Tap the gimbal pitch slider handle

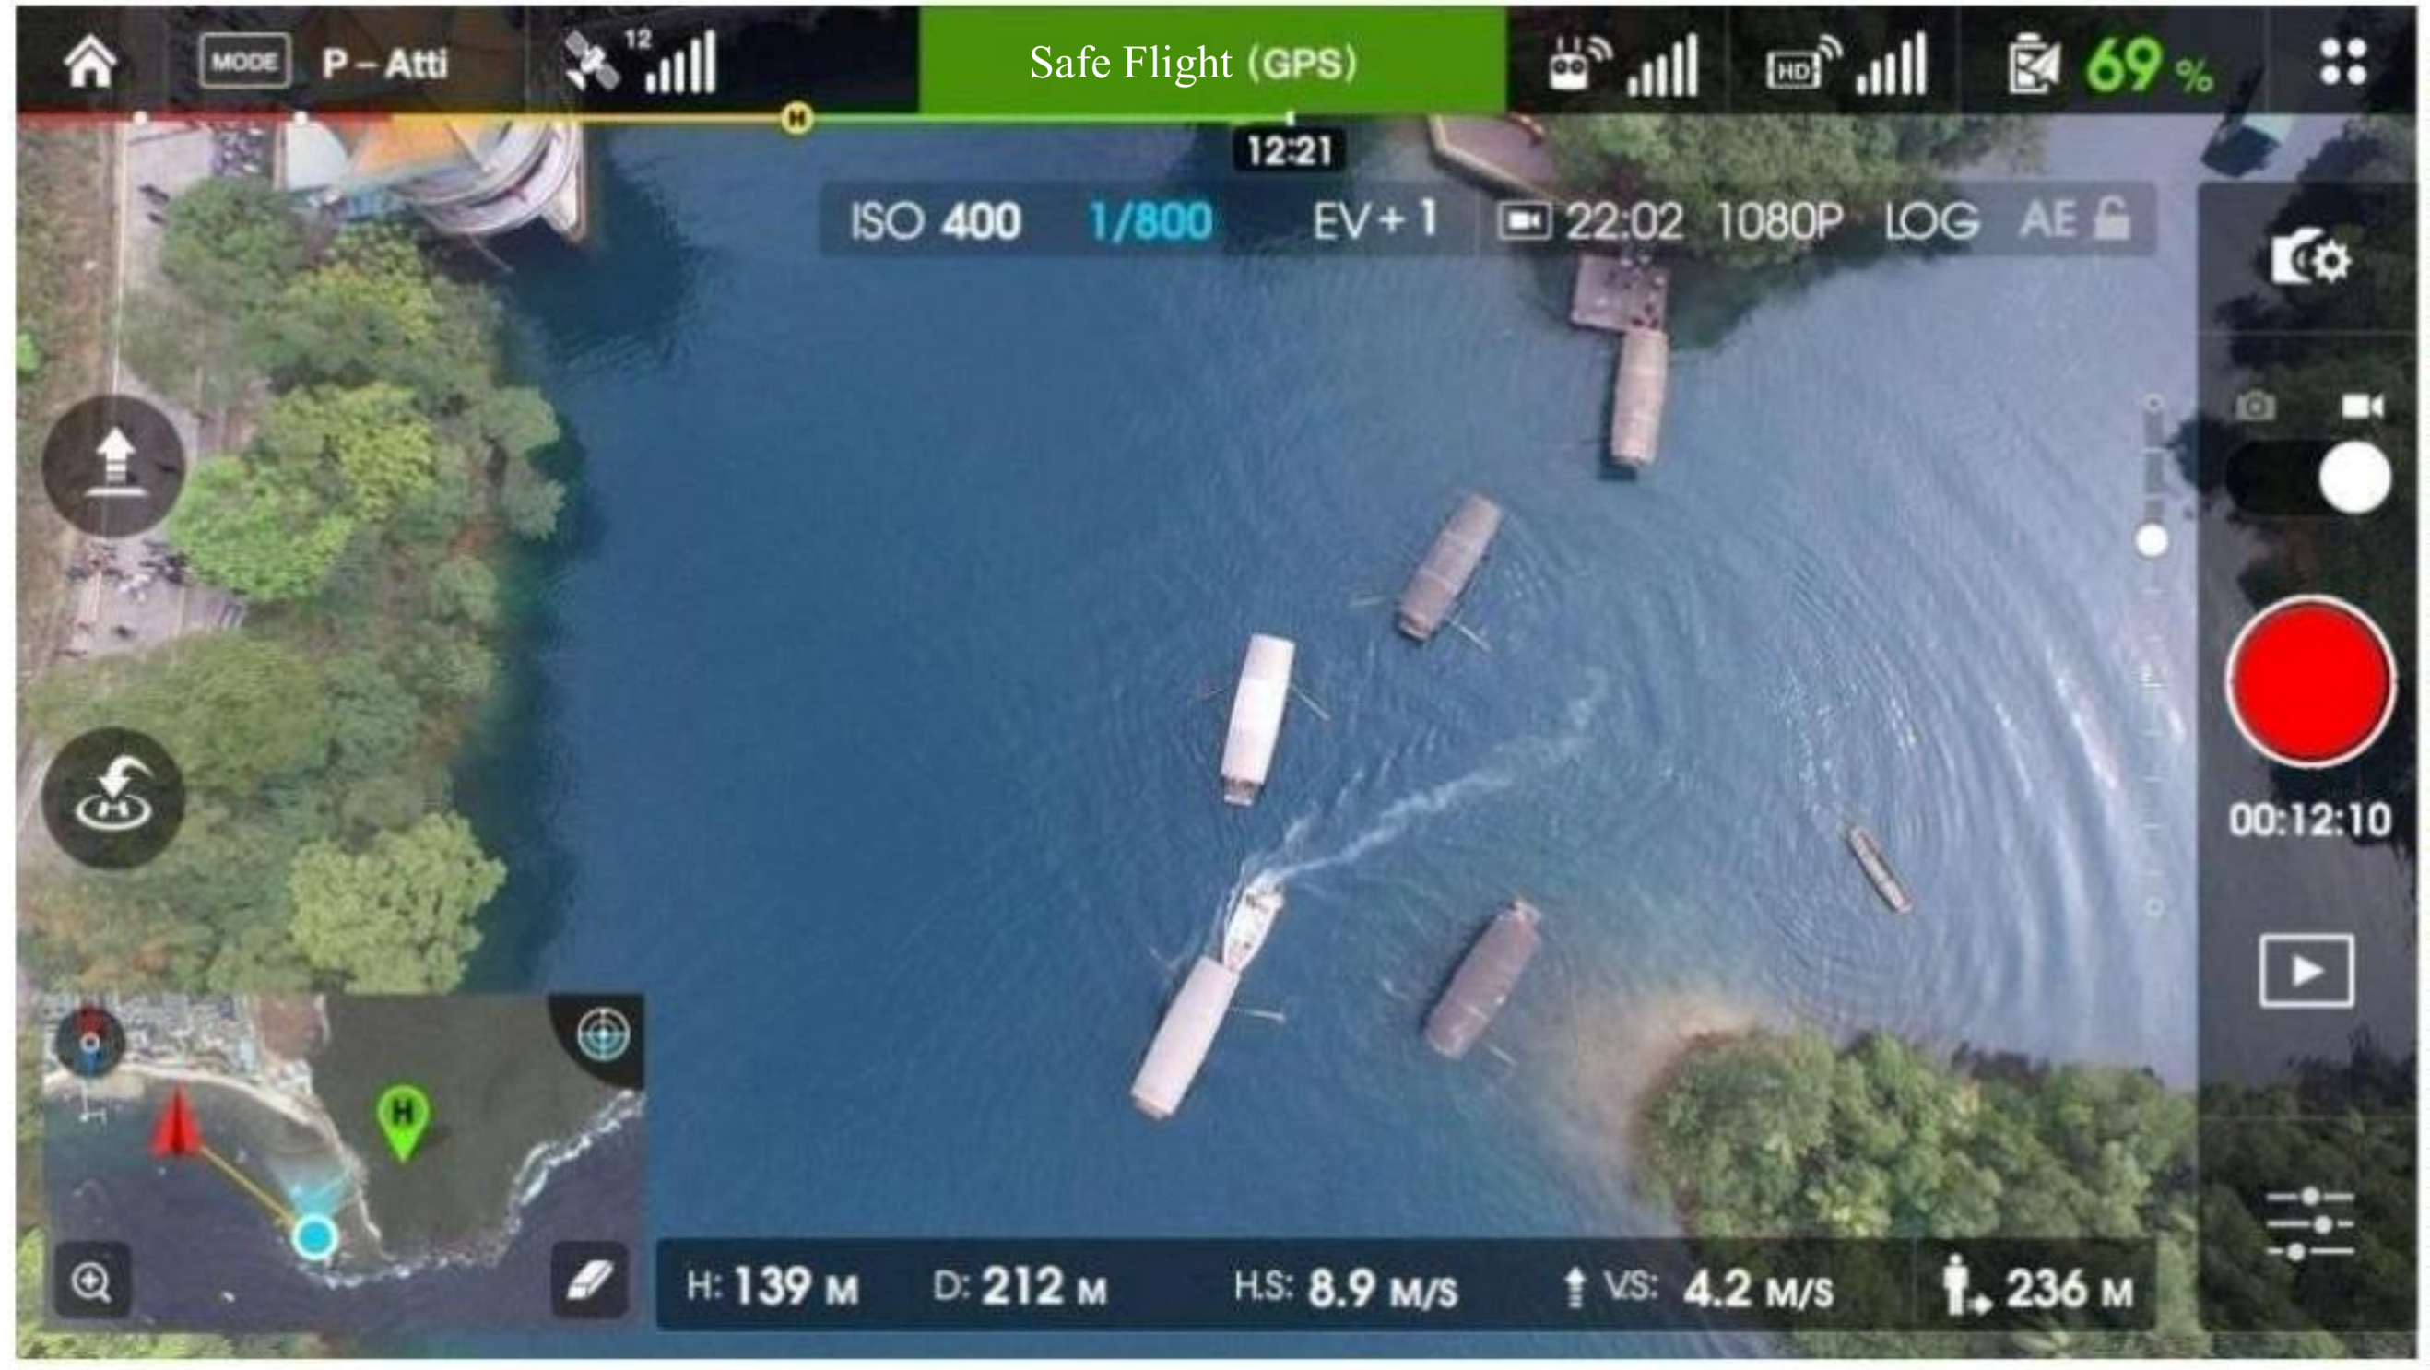pyautogui.click(x=2152, y=541)
